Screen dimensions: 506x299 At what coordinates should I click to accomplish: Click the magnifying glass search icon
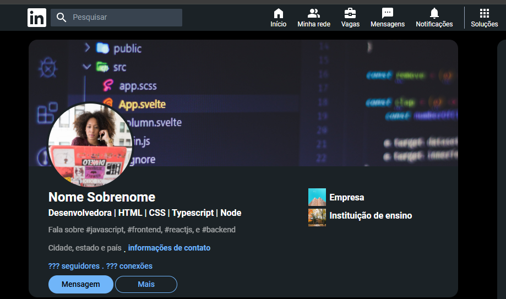[62, 18]
